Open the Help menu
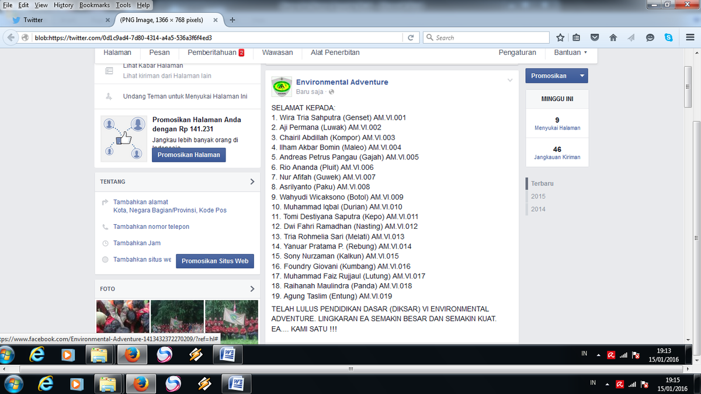701x394 pixels. coord(143,5)
